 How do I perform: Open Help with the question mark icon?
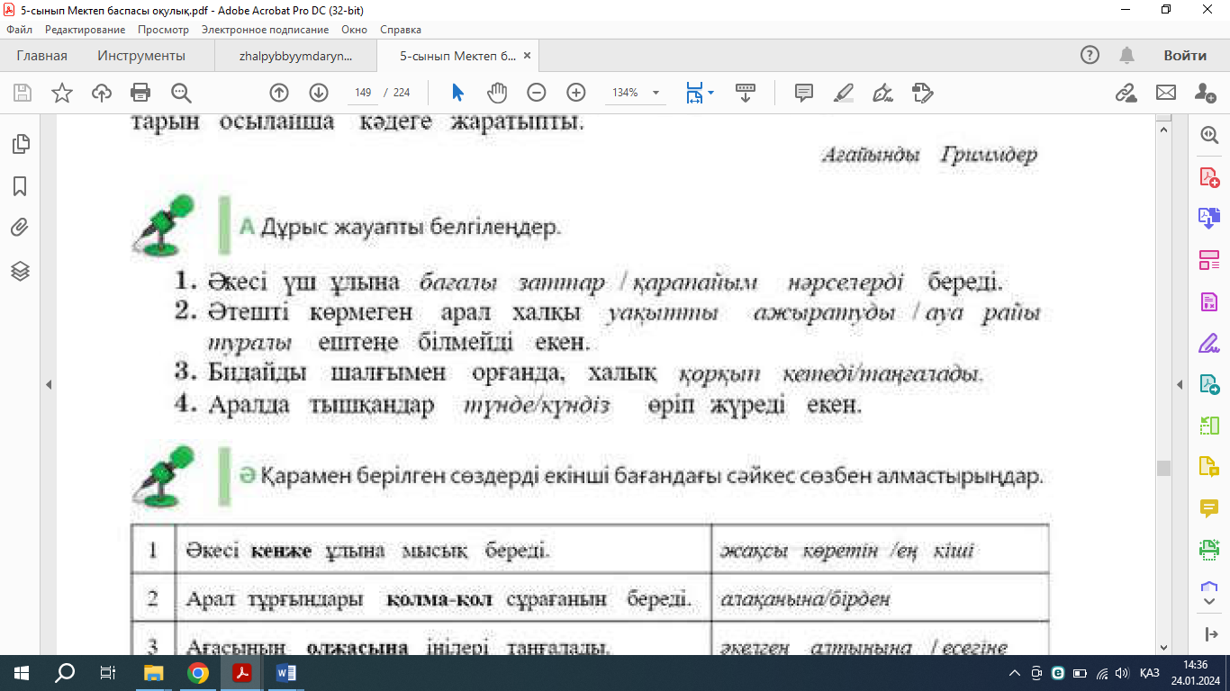click(1090, 55)
